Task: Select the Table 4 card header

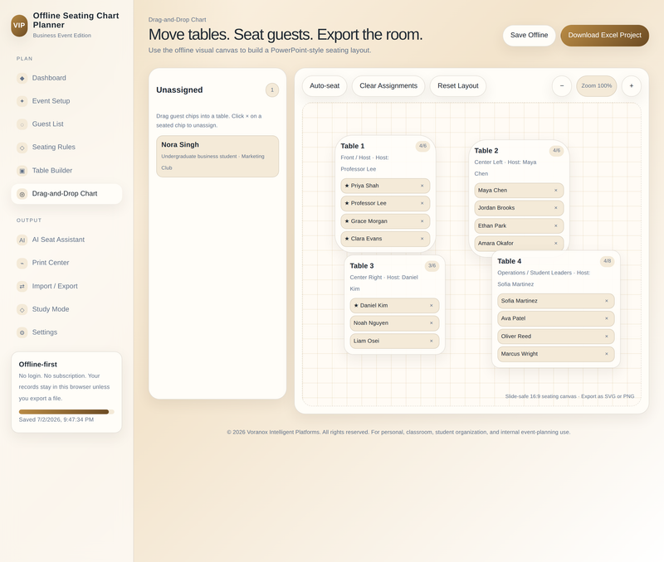Action: pos(510,261)
